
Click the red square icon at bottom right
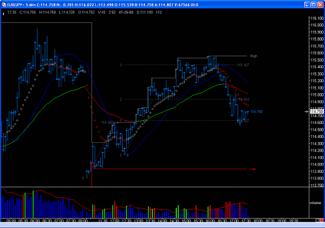click(x=321, y=220)
